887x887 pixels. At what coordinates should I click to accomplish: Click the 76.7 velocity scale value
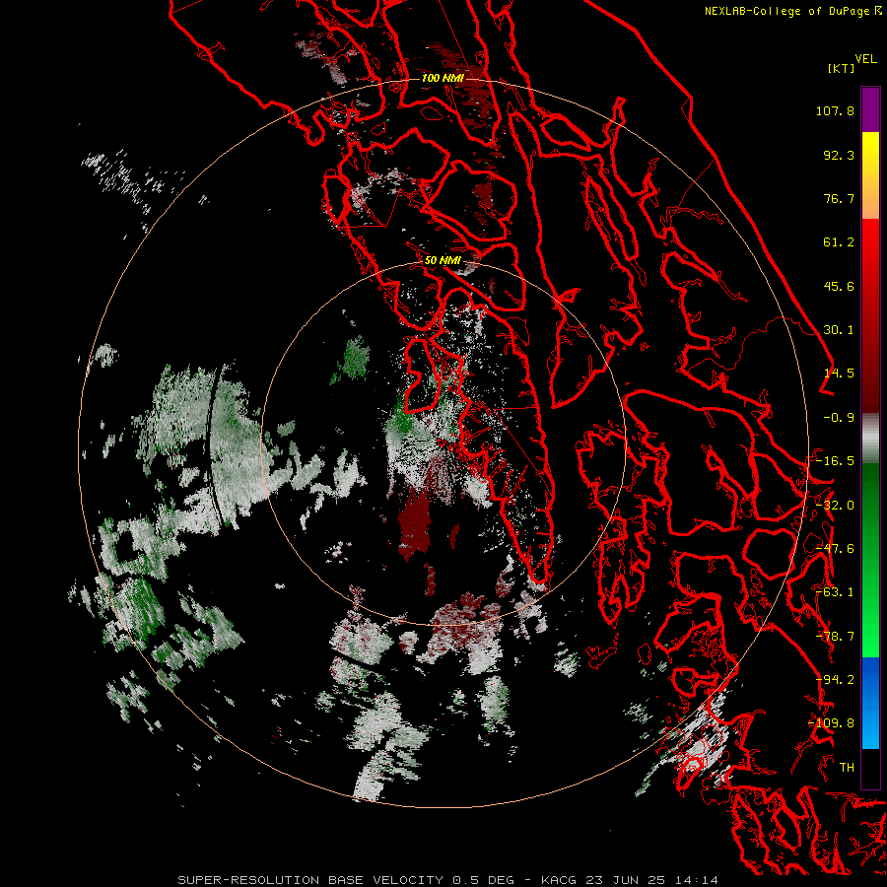[839, 198]
